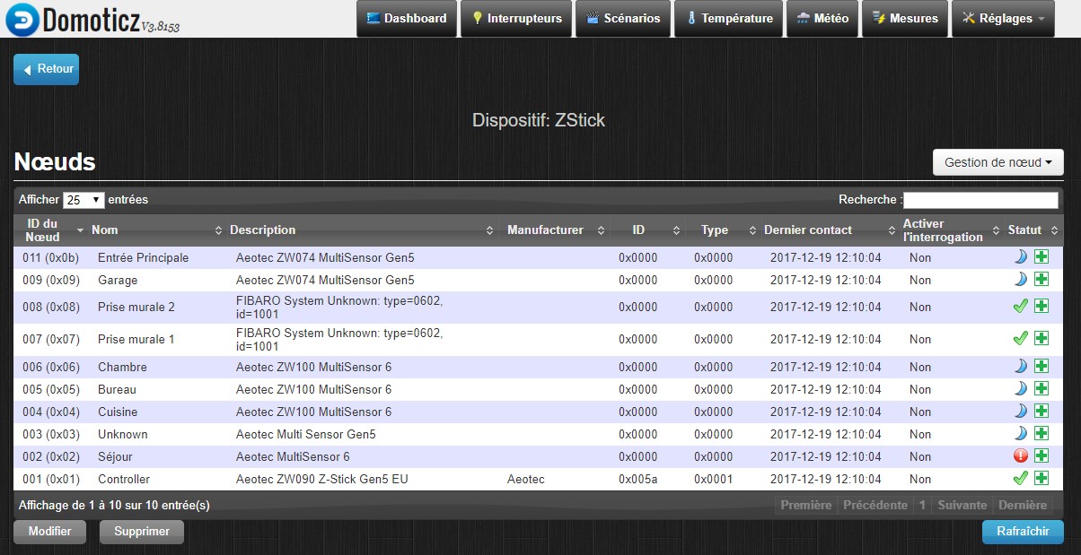Click the Rafraîchir refresh button
The image size is (1081, 555).
(x=1023, y=532)
